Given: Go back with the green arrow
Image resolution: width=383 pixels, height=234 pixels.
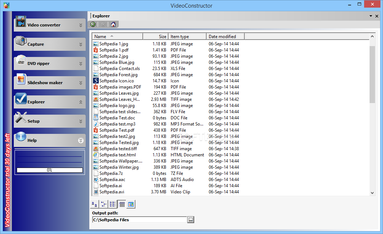Looking at the screenshot, I should coord(93,24).
